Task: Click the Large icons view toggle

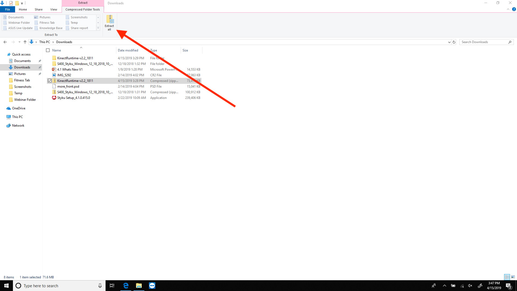Action: coord(513,277)
